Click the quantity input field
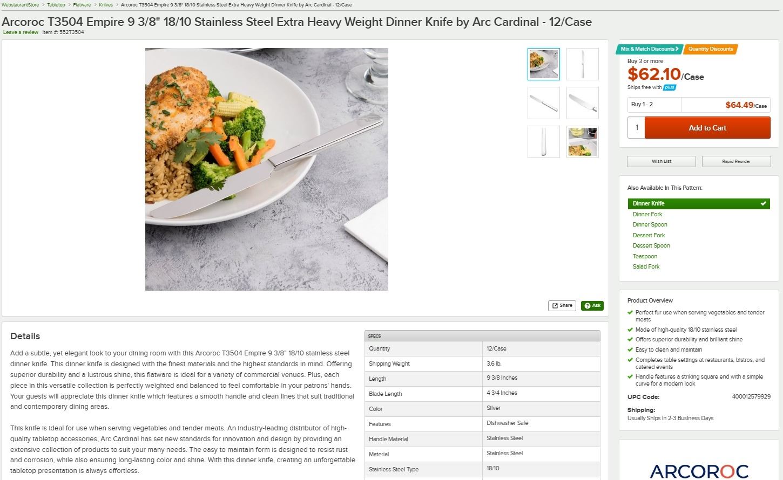Image resolution: width=783 pixels, height=480 pixels. tap(636, 128)
